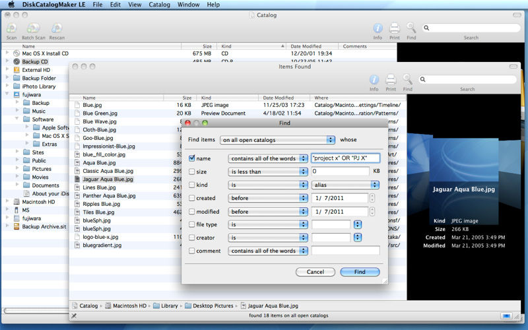Sort Items Found by Date Modified column

point(284,98)
